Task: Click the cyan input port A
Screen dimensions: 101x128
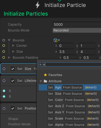Action: [4, 91]
